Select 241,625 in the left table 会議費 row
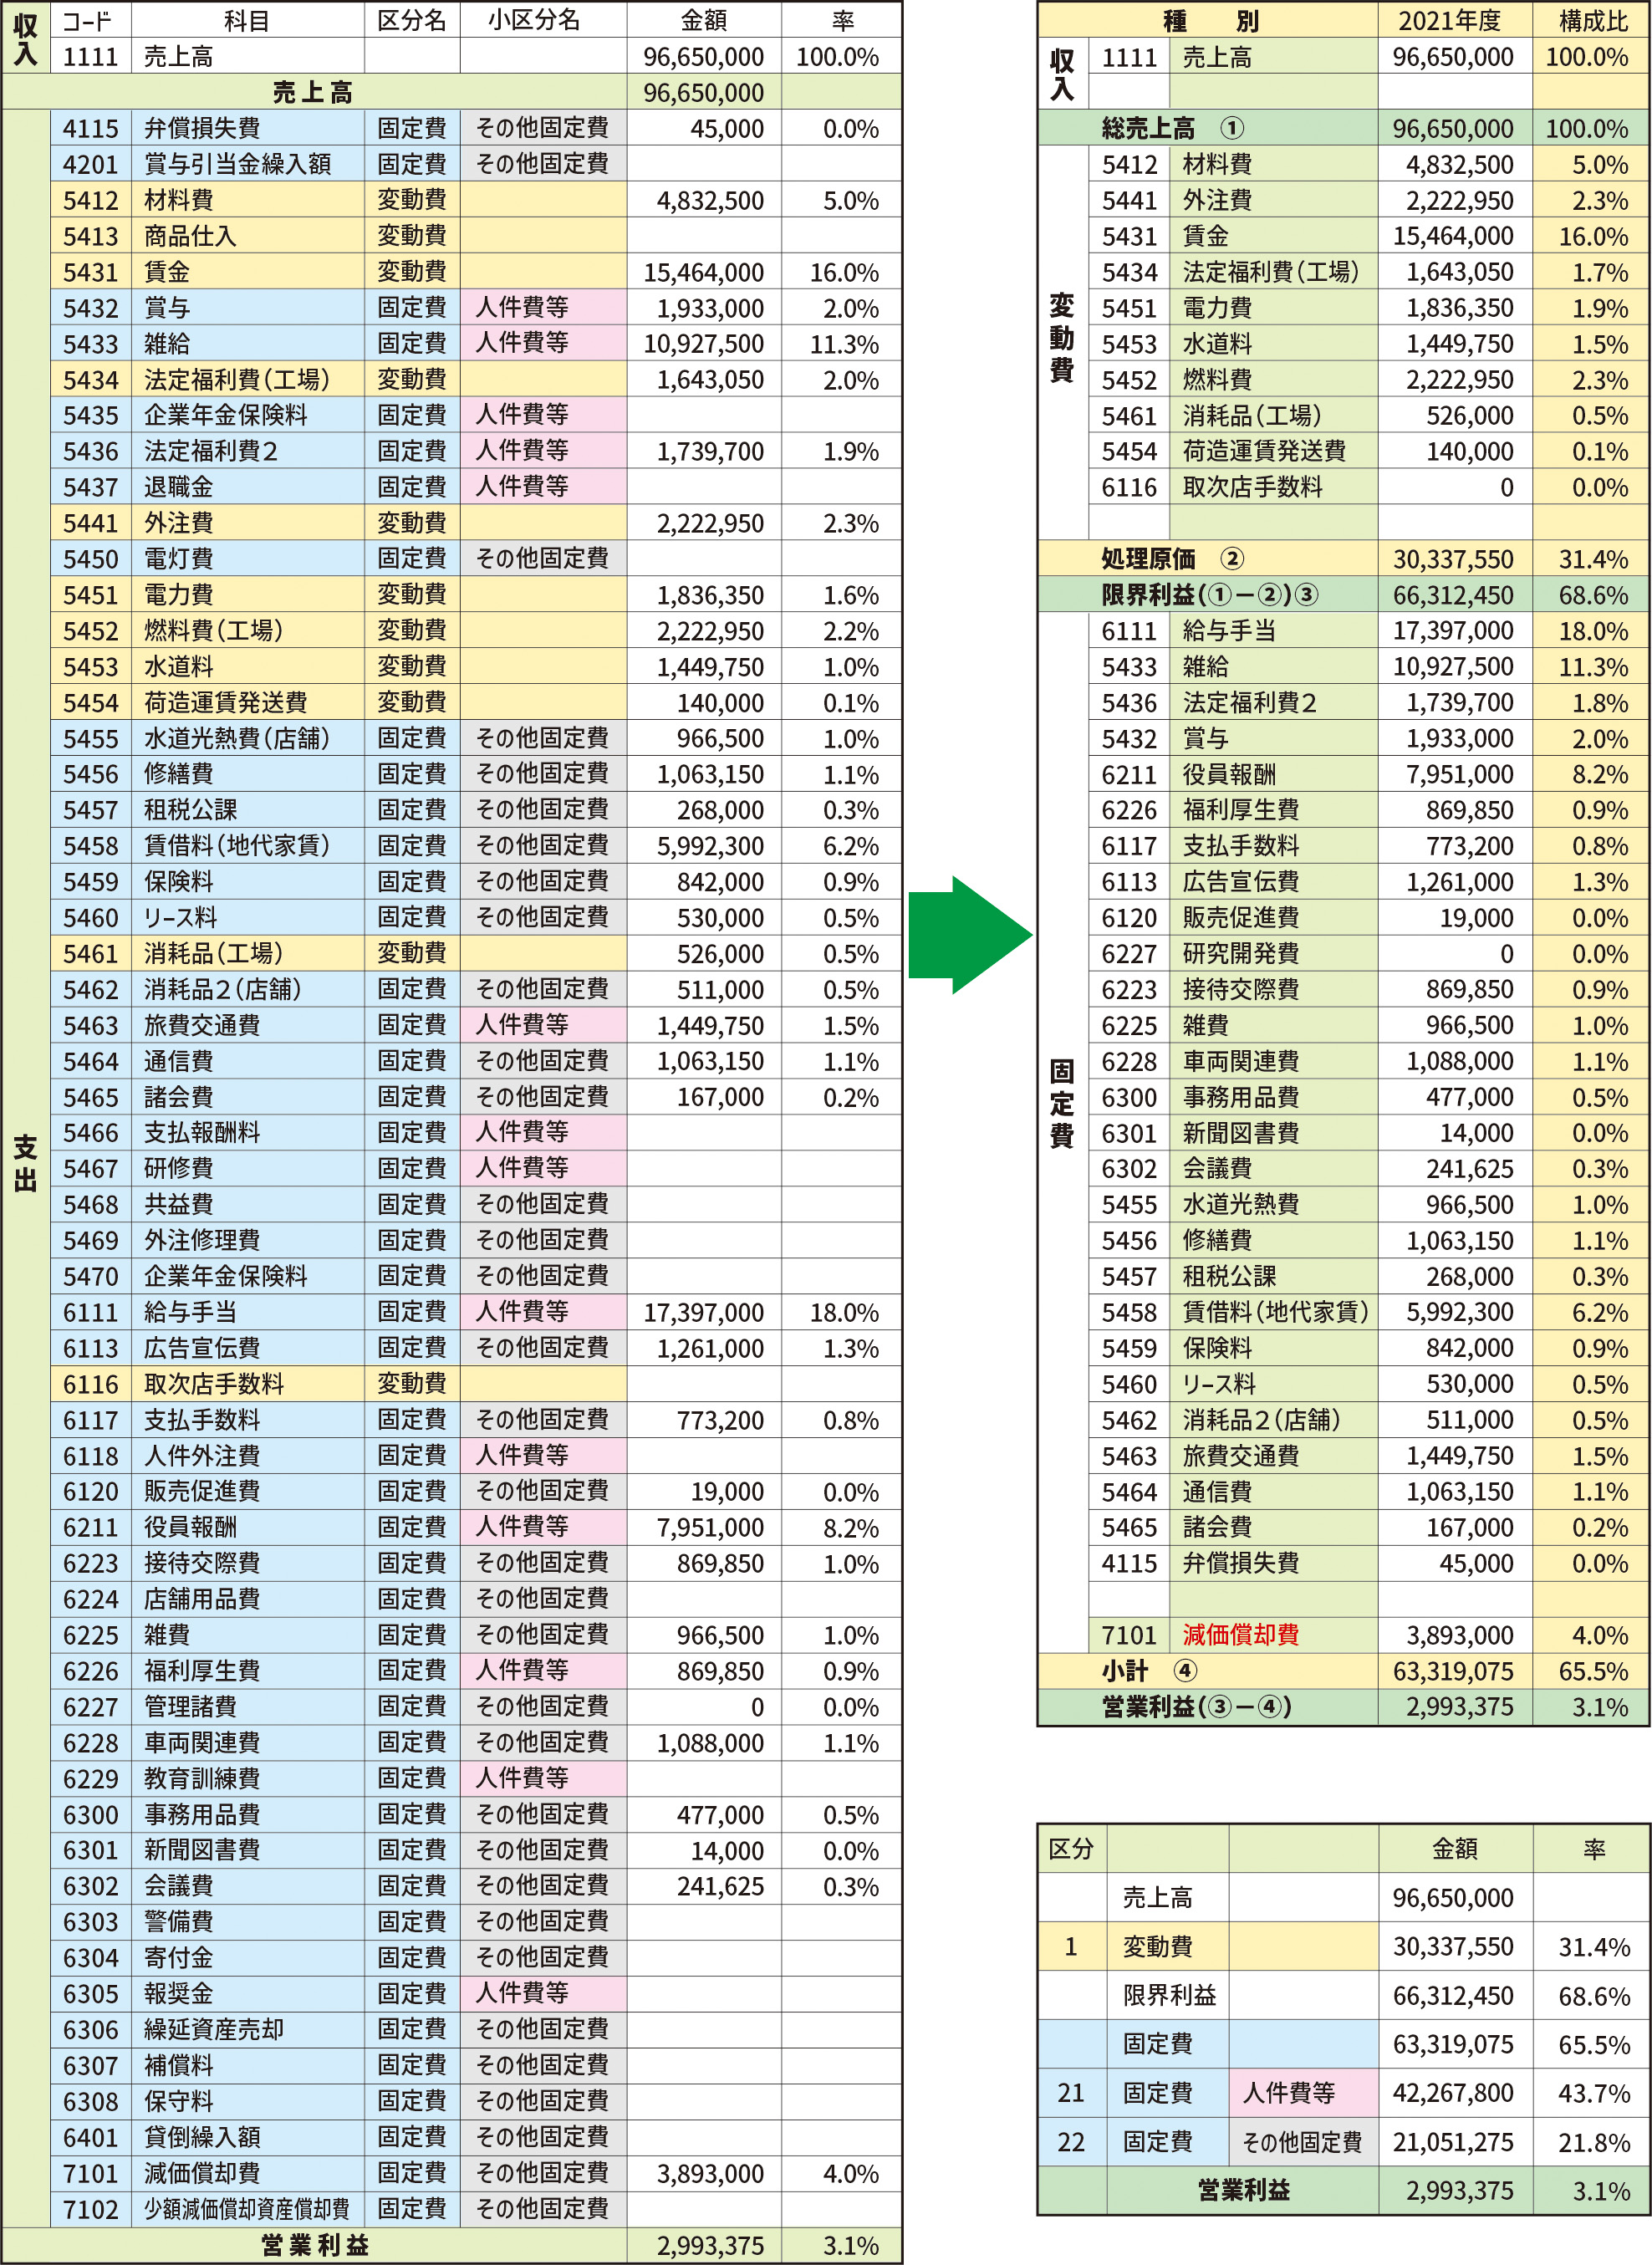This screenshot has height=2265, width=1652. [704, 1886]
